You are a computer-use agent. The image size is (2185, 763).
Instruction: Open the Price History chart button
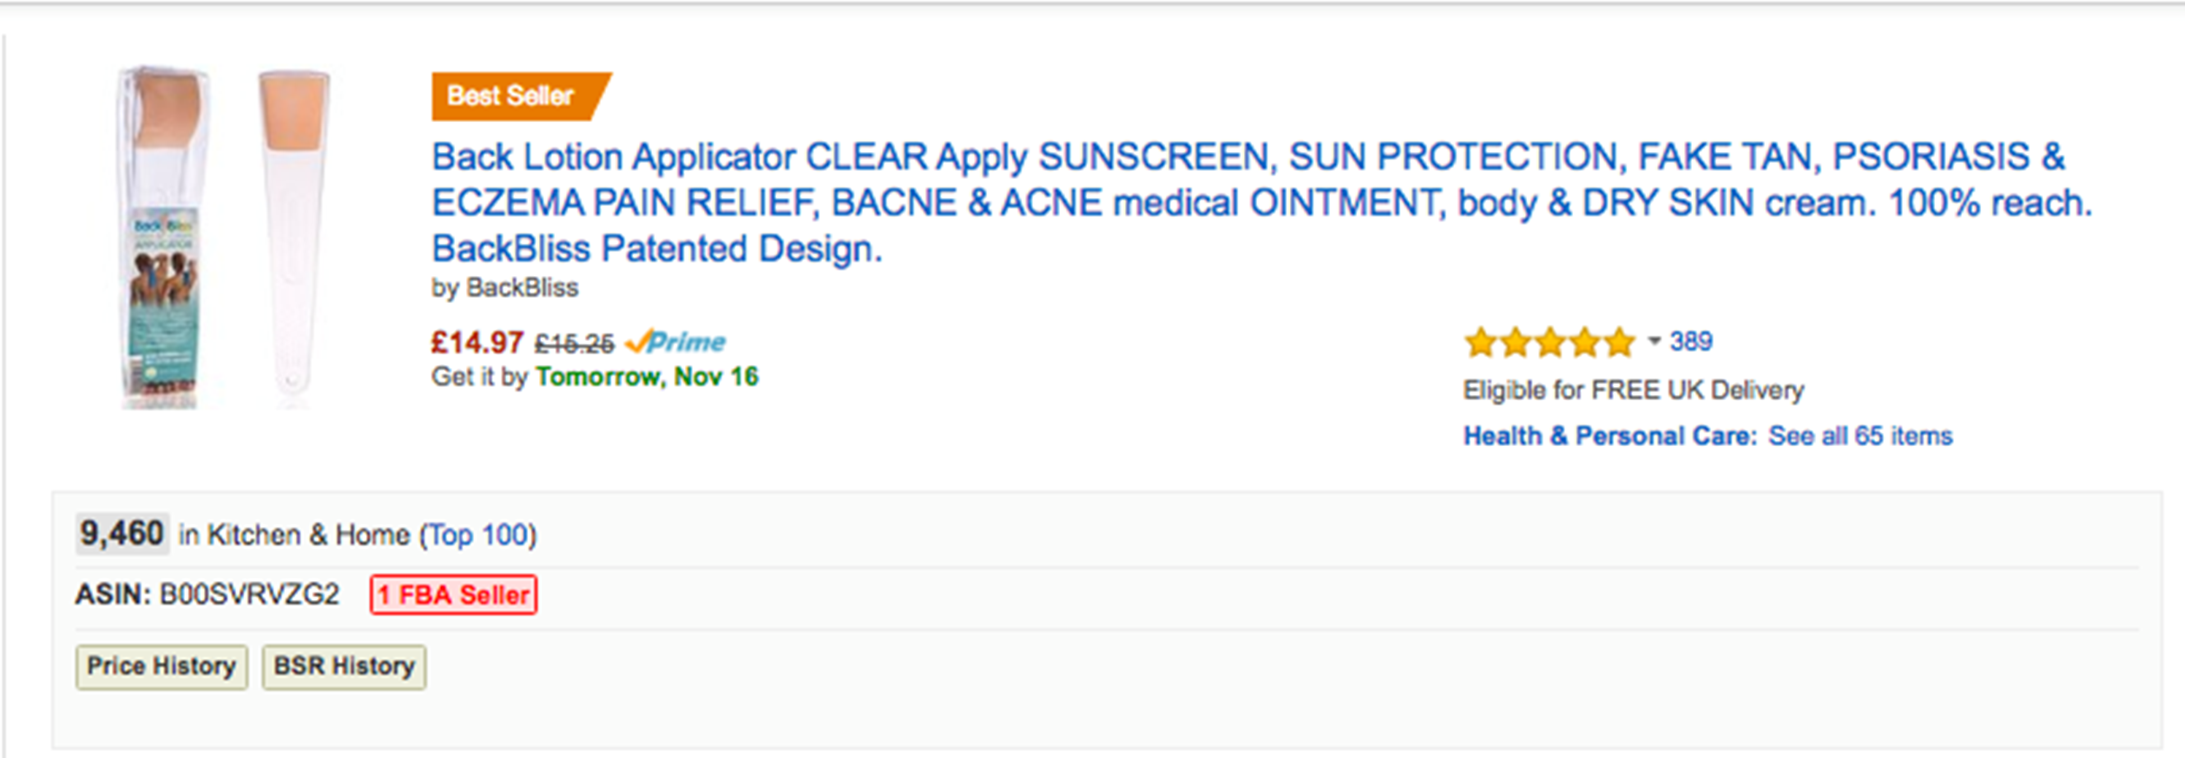click(161, 667)
